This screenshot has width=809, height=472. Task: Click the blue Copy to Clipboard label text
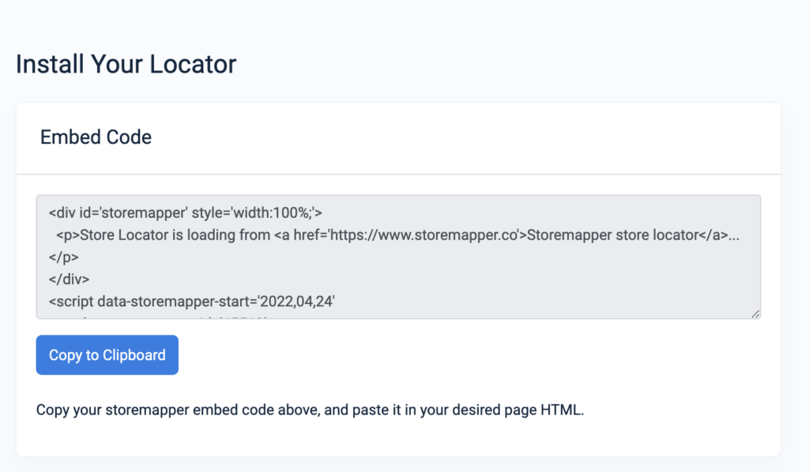[107, 354]
